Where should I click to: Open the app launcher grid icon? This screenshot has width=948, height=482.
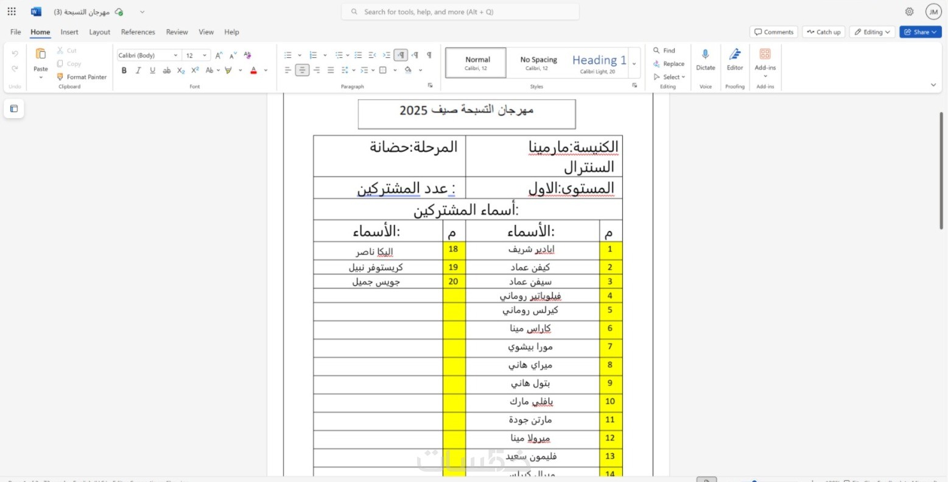click(12, 12)
